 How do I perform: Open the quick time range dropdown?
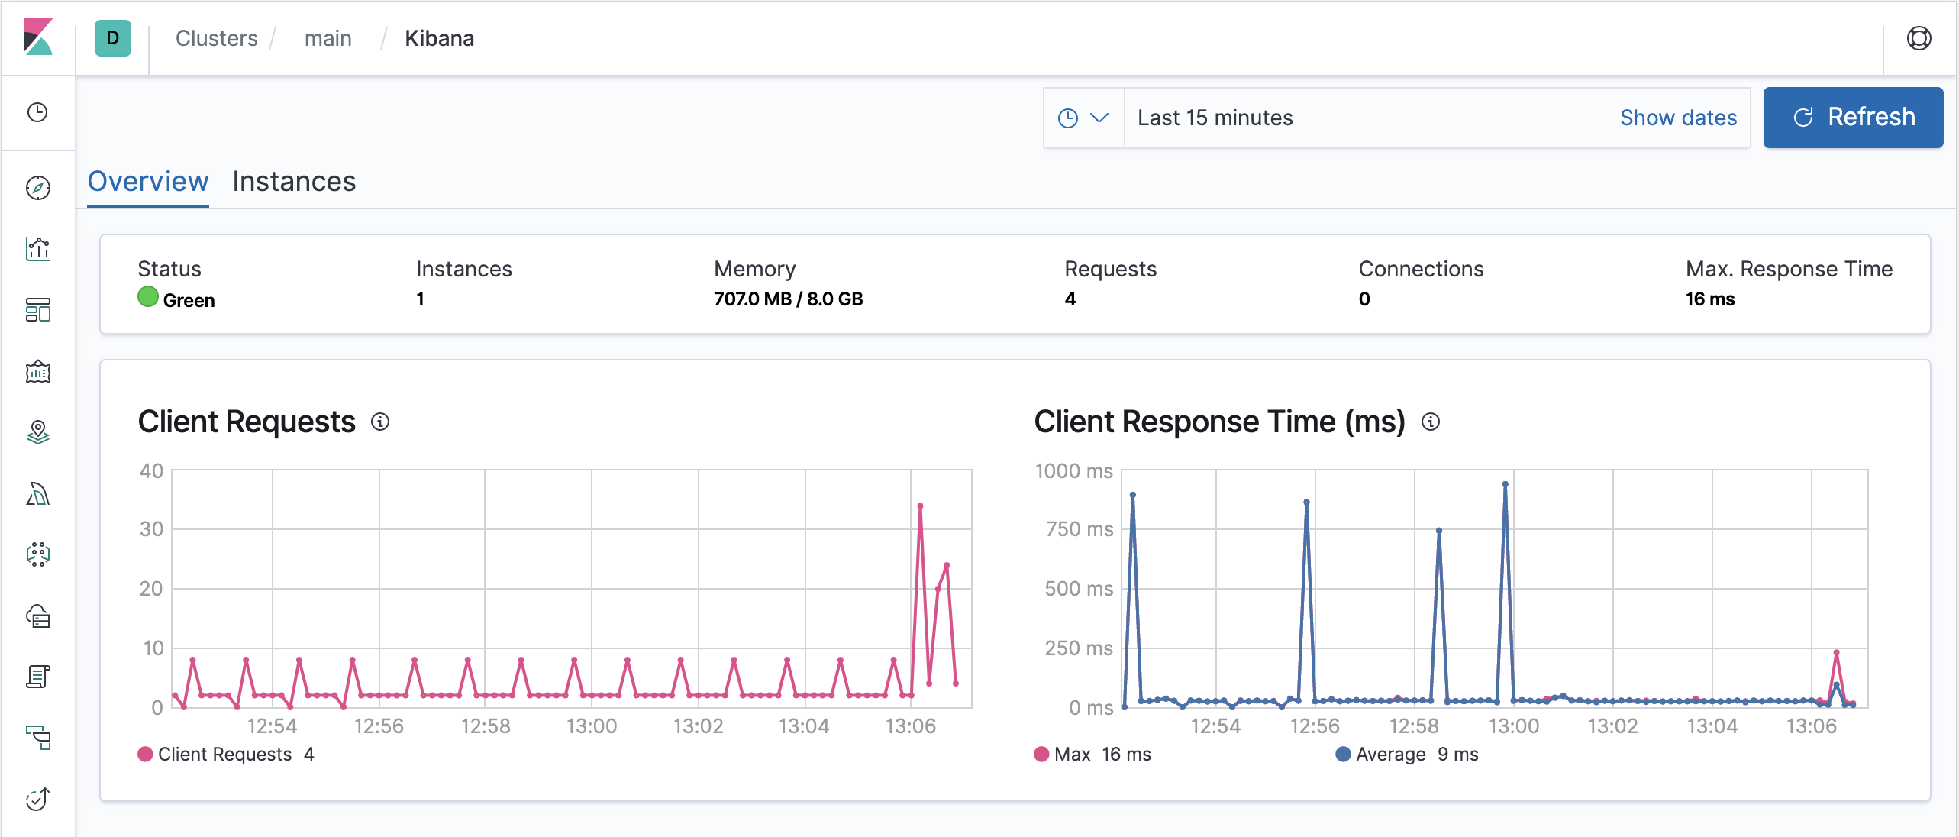[1083, 118]
